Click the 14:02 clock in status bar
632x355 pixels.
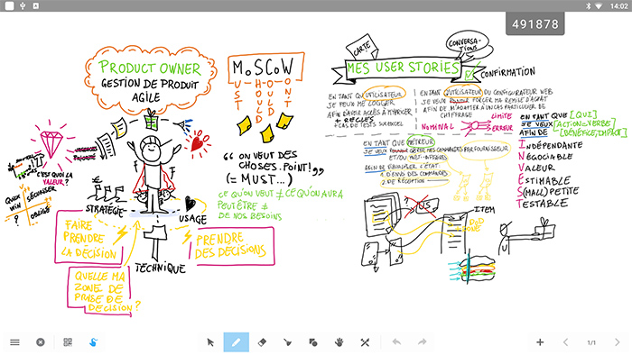point(618,5)
